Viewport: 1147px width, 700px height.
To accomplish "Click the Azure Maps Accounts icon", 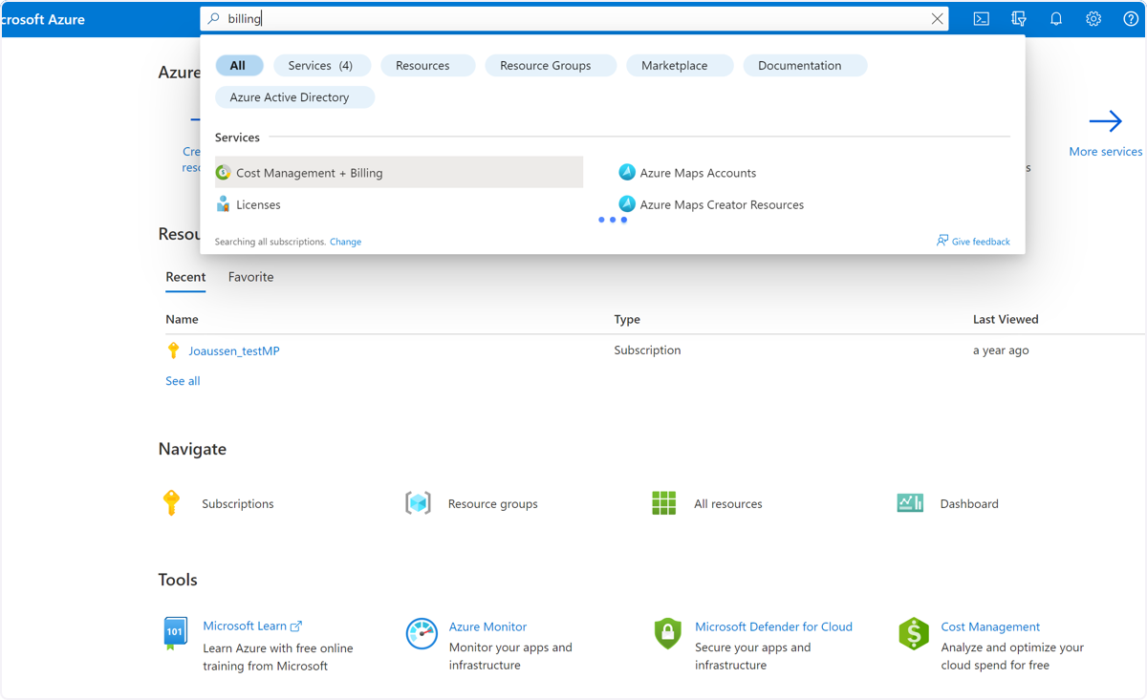I will 627,172.
